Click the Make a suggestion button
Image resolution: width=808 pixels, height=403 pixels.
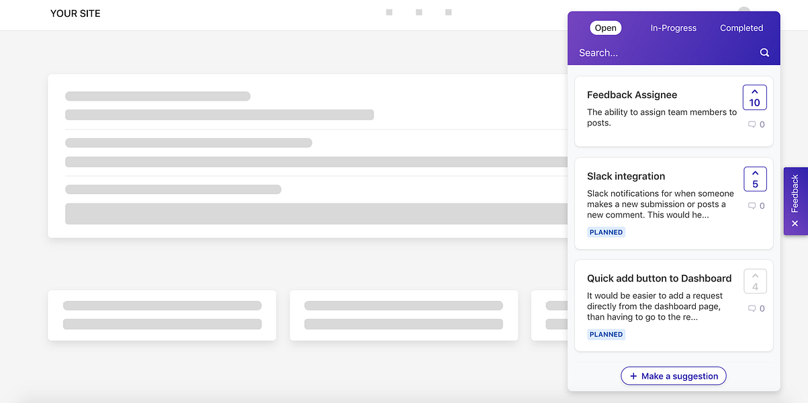pyautogui.click(x=674, y=376)
